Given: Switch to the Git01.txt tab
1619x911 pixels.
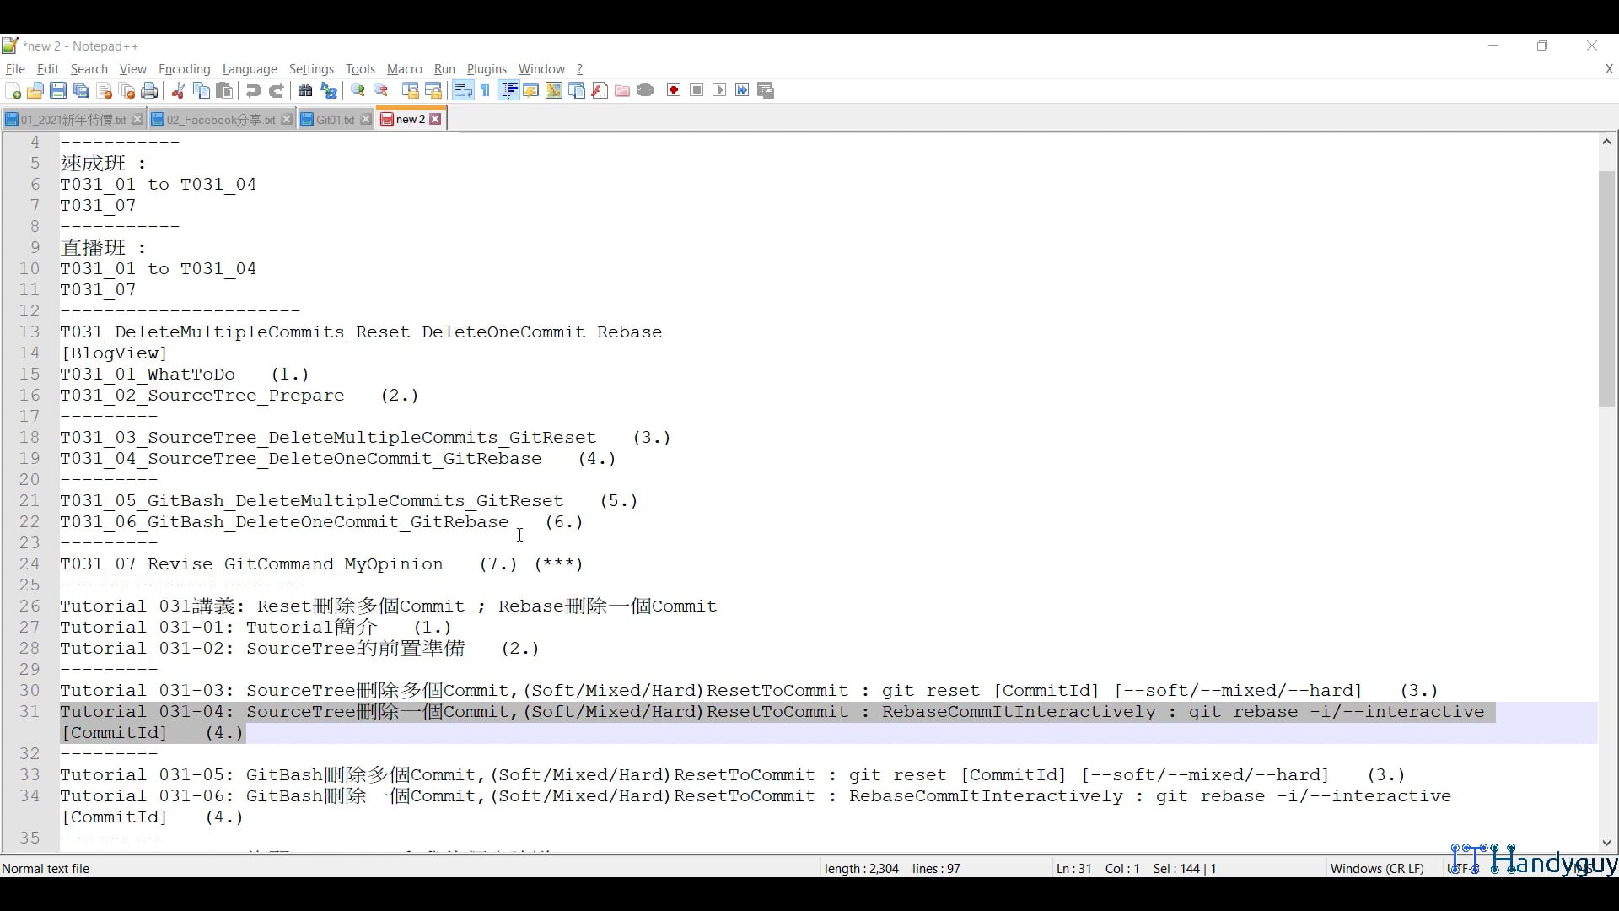Looking at the screenshot, I should coord(333,119).
